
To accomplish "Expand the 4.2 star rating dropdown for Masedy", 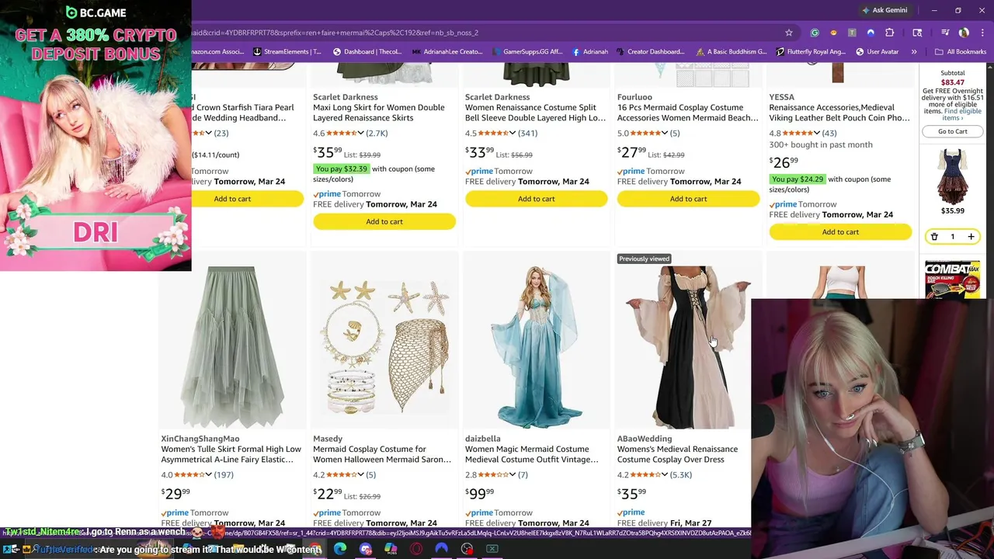I will (x=360, y=475).
